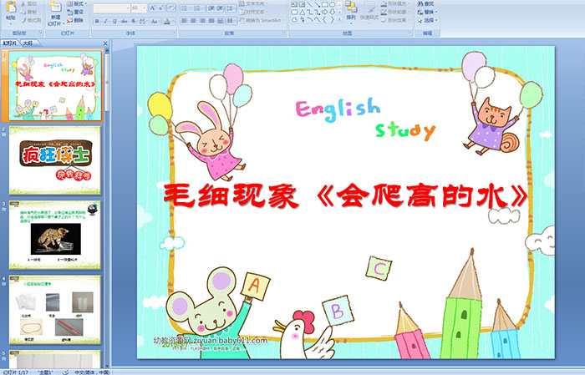Expand the shapes gallery More arrow
Screen dimensions: 585x375
(x=340, y=20)
